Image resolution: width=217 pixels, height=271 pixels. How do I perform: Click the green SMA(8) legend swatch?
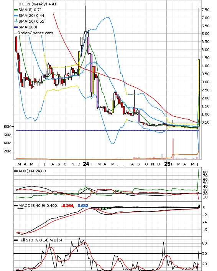[16, 10]
